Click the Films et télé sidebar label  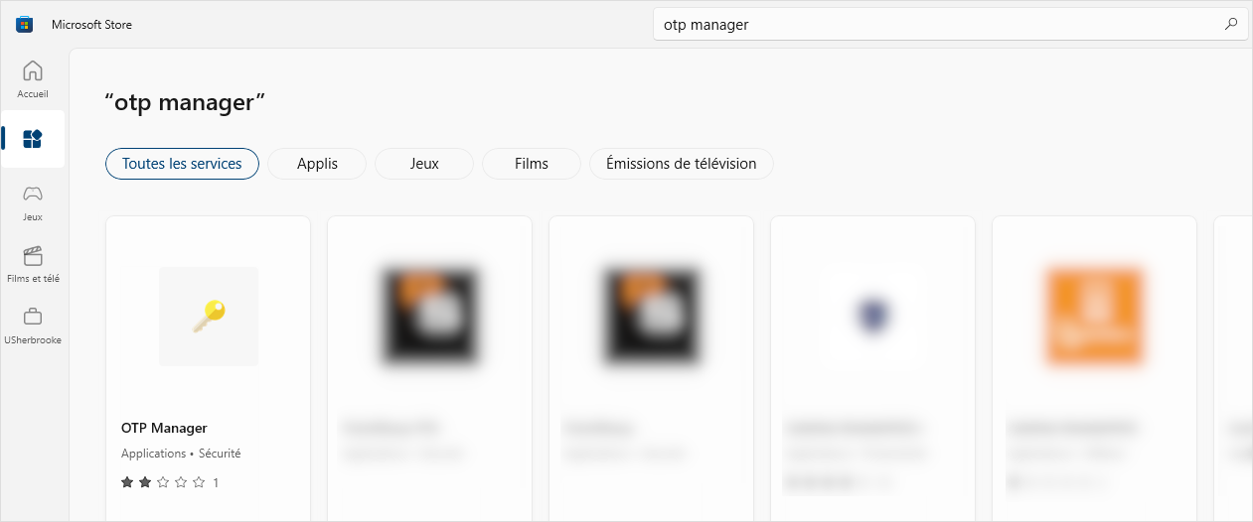(33, 279)
